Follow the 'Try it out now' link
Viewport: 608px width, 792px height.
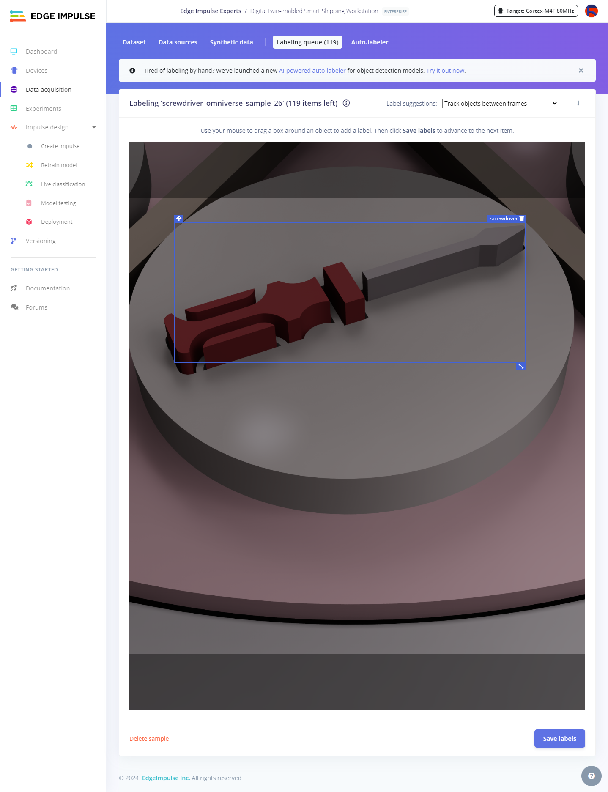pos(445,71)
